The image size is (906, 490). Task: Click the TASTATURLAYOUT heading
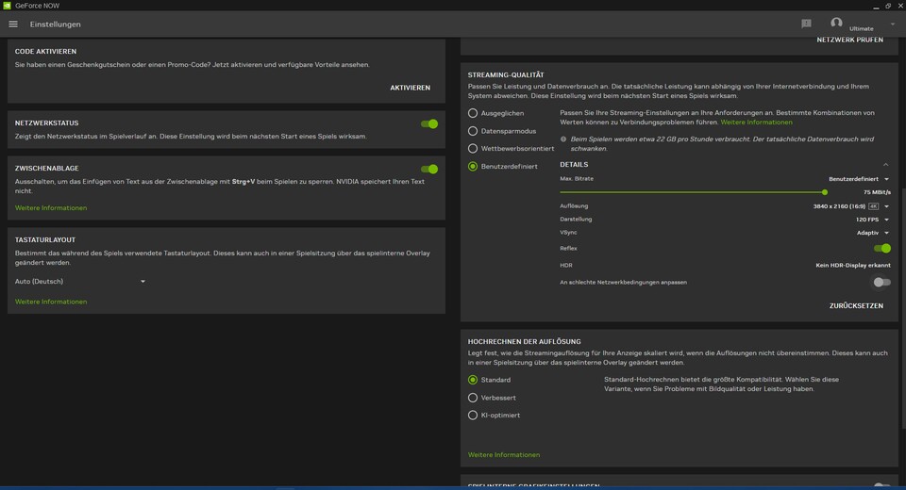pos(45,239)
